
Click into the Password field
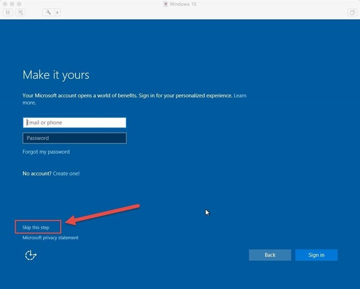tap(74, 138)
